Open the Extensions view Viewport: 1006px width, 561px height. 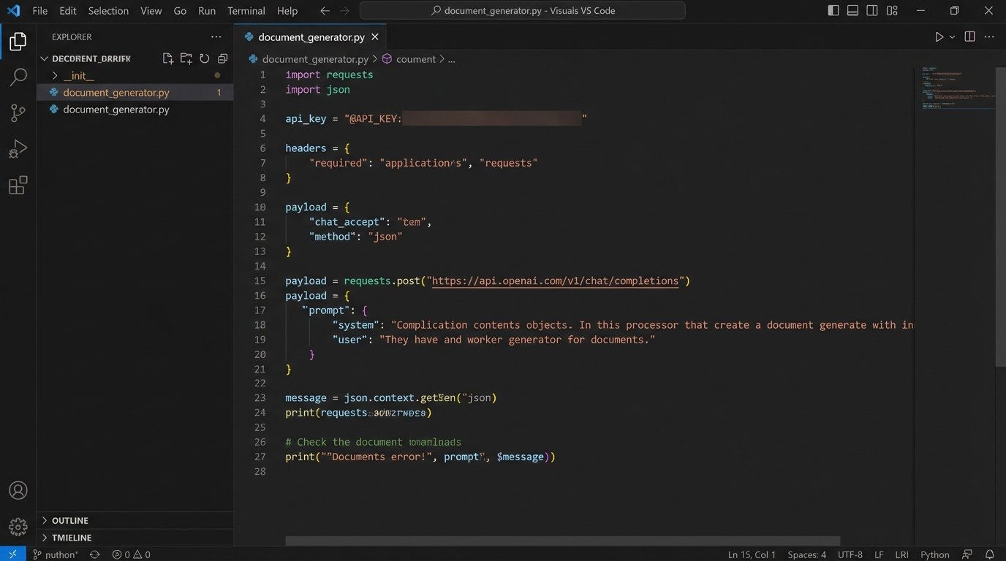[x=18, y=186]
